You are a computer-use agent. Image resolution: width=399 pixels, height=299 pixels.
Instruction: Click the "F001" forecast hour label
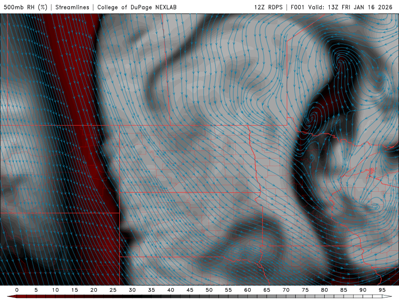(x=297, y=7)
